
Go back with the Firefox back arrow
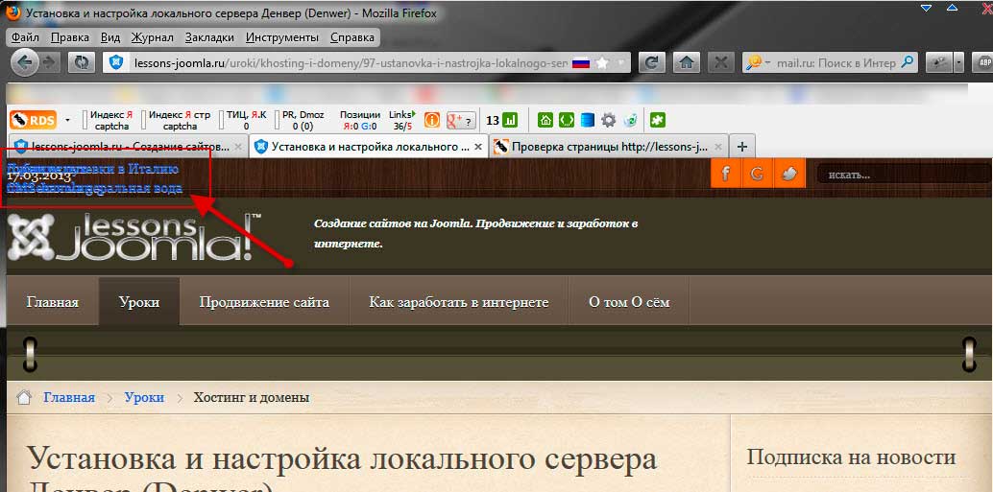[x=25, y=62]
